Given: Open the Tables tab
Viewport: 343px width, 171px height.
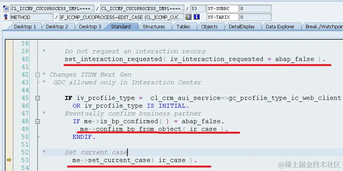Looking at the screenshot, I should 183,26.
